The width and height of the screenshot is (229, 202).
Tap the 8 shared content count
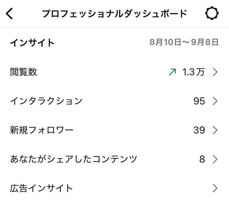coord(202,159)
